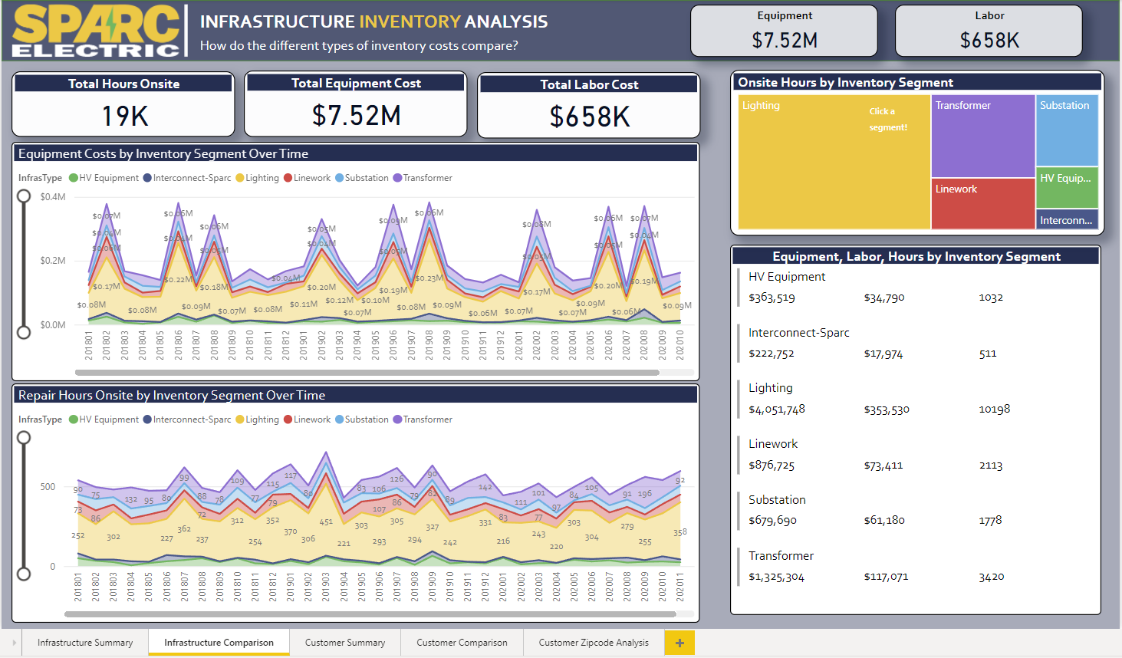Image resolution: width=1122 pixels, height=658 pixels.
Task: Click Interconnect-Sparc legend marker in Repair Hours chart
Action: 147,419
